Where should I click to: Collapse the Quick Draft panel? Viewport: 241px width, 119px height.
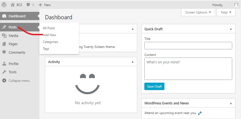tap(231, 29)
